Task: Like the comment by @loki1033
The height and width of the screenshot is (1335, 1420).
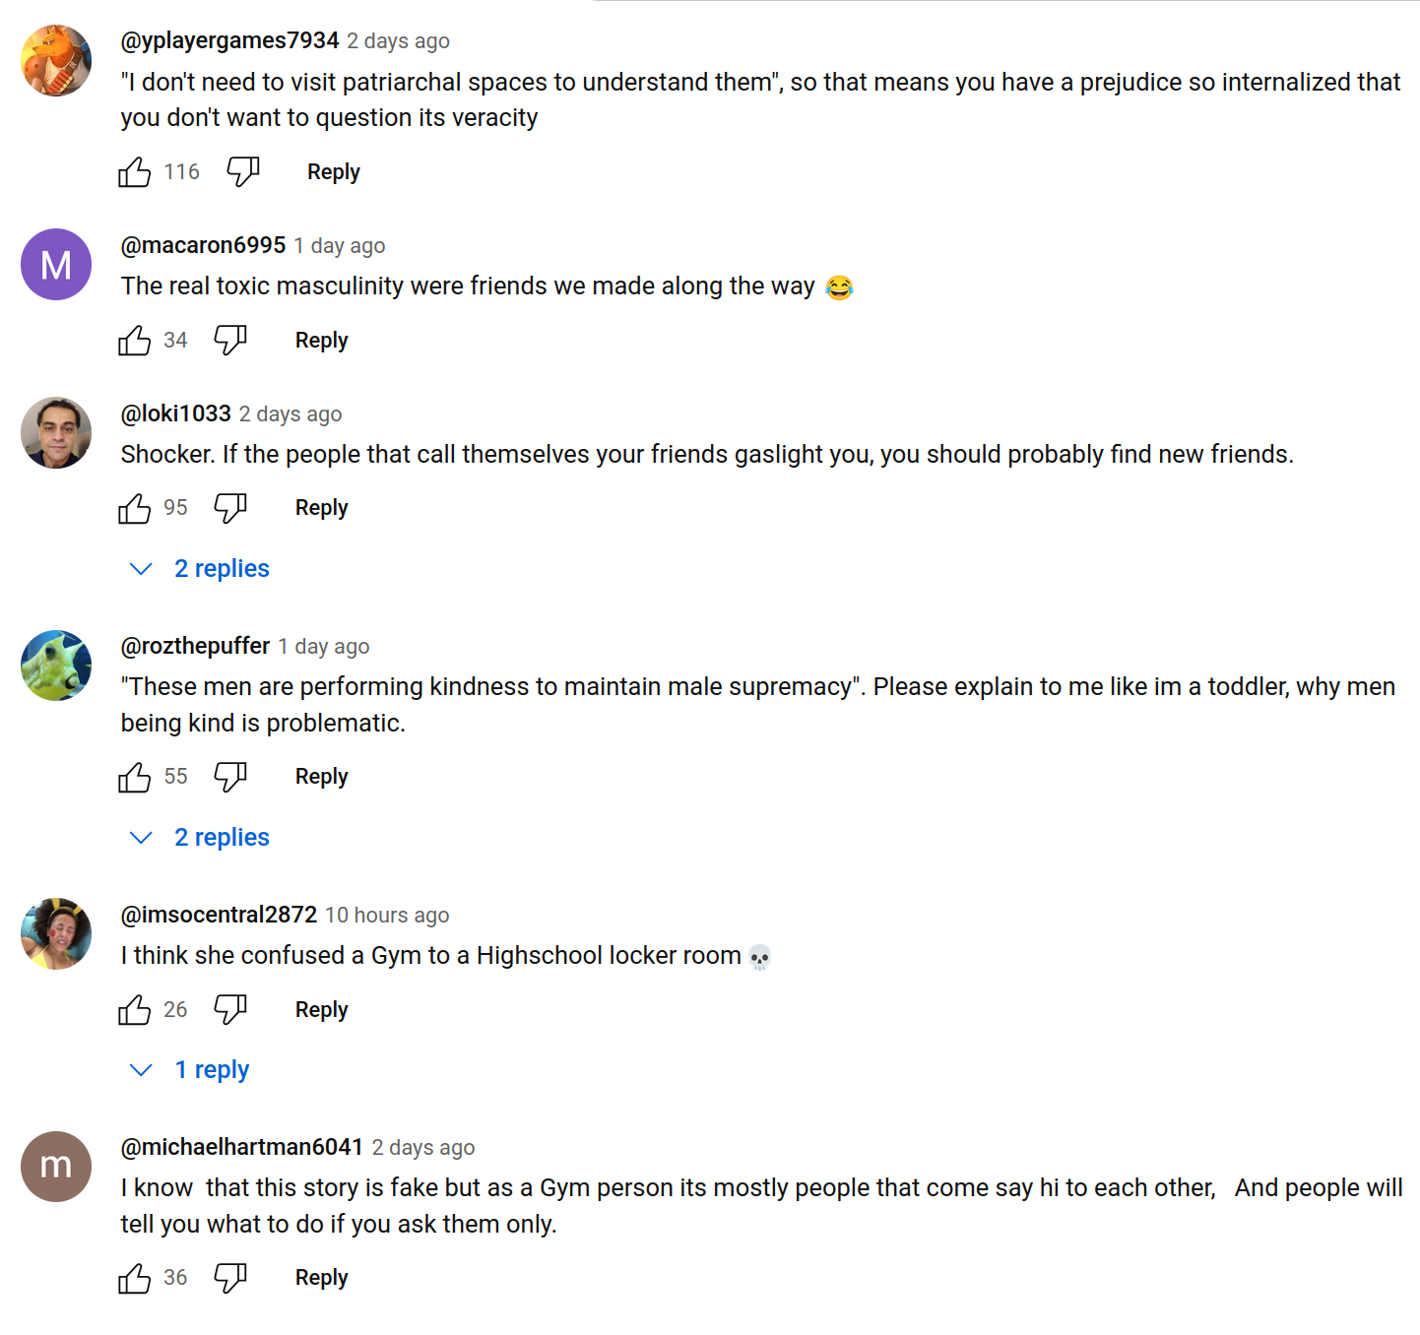Action: (135, 508)
